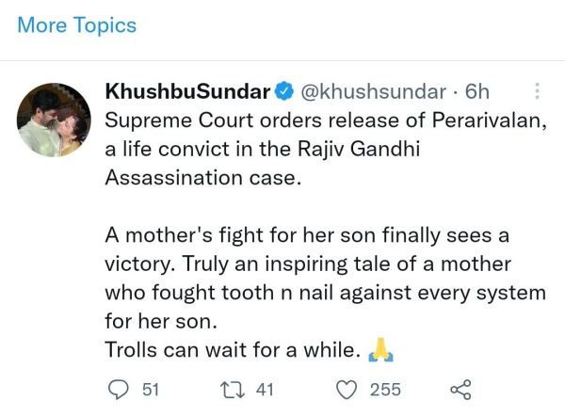Open KhushbuSundar's profile picture
Image resolution: width=565 pixels, height=416 pixels.
53,118
